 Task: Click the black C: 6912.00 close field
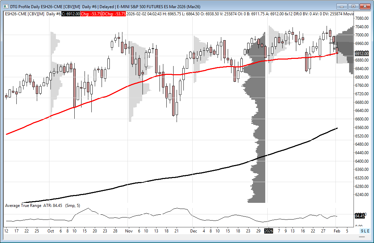(71, 14)
